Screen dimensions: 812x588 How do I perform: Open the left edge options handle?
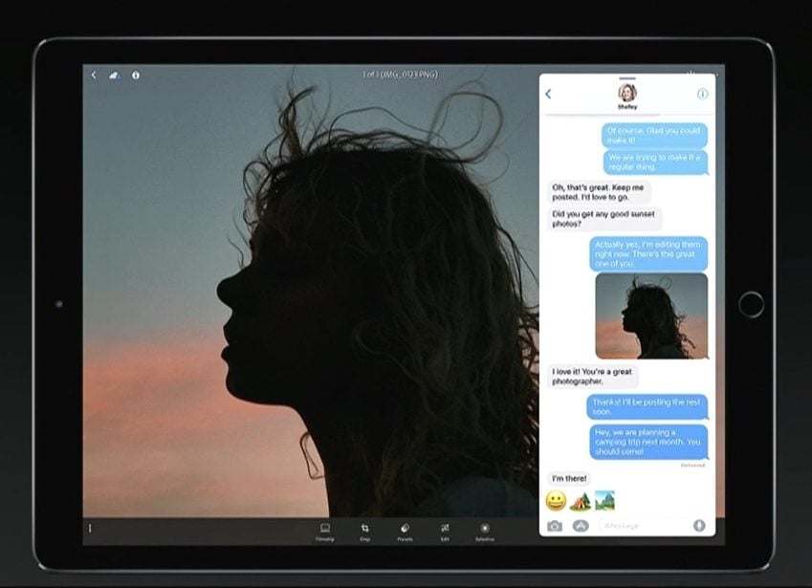[90, 528]
